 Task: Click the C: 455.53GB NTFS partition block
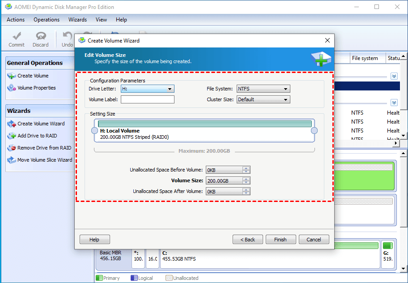(270, 256)
